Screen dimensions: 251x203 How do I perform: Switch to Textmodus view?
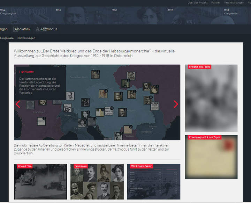point(49,29)
